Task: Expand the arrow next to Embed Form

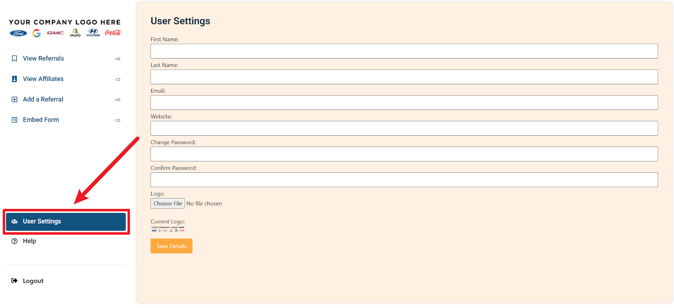Action: pos(118,120)
